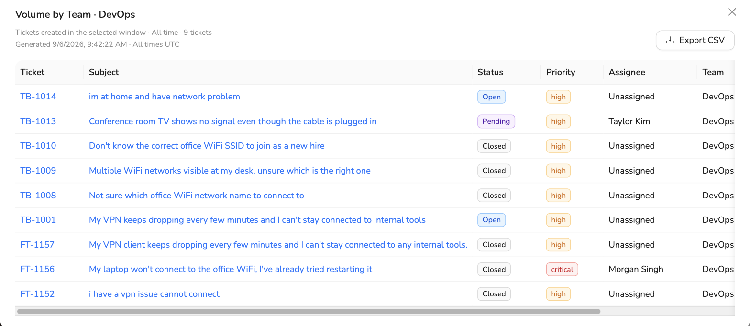This screenshot has width=750, height=326.
Task: Open 'Don't know the correct office WiFi SSID' subject
Action: click(207, 146)
